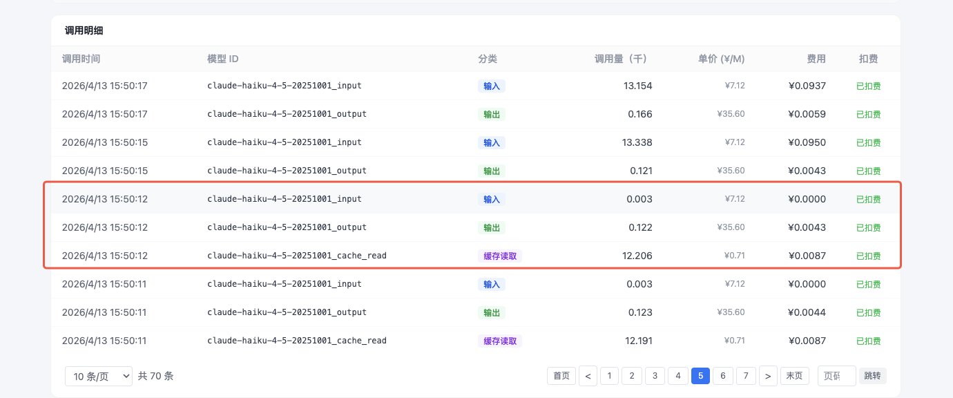Click the 末页 last page button
Viewport: 953px width, 398px height.
[795, 376]
